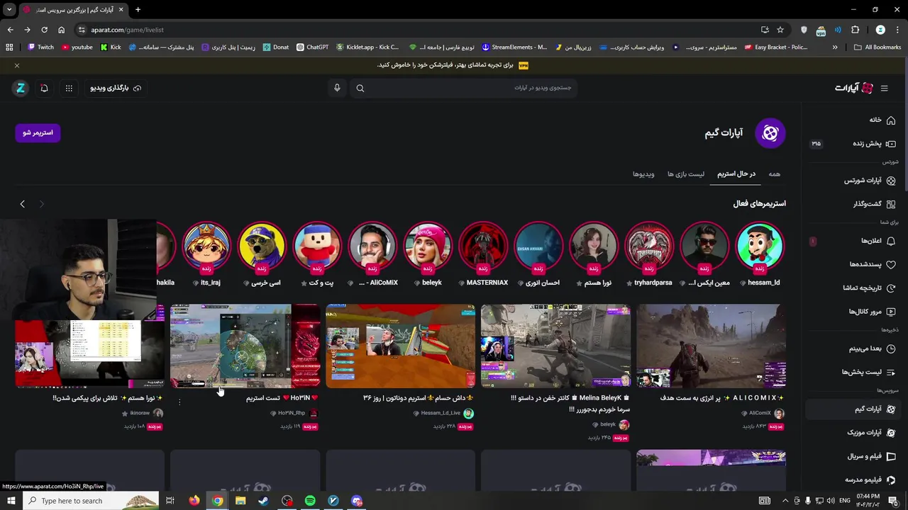Viewport: 908px width, 510px height.
Task: Open File Explorer from the taskbar
Action: click(240, 501)
